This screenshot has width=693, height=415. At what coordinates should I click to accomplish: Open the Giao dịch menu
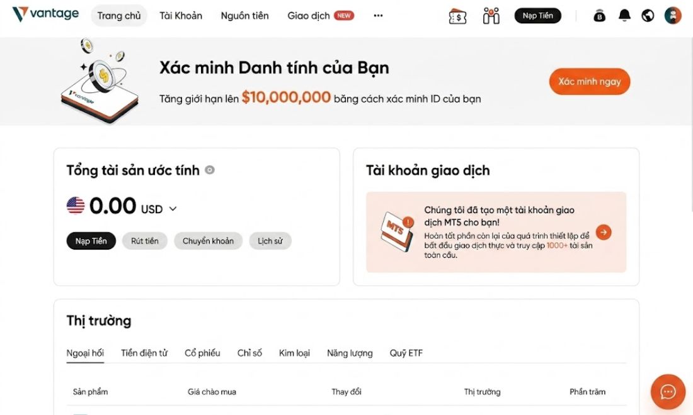(x=309, y=16)
